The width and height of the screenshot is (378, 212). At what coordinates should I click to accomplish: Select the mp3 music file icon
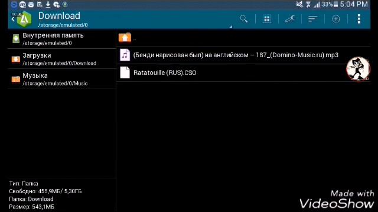coord(125,55)
